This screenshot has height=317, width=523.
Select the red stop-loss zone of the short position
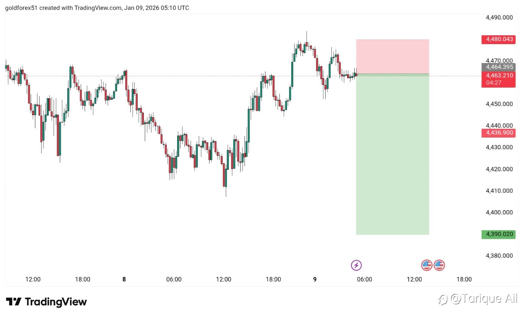(x=392, y=56)
